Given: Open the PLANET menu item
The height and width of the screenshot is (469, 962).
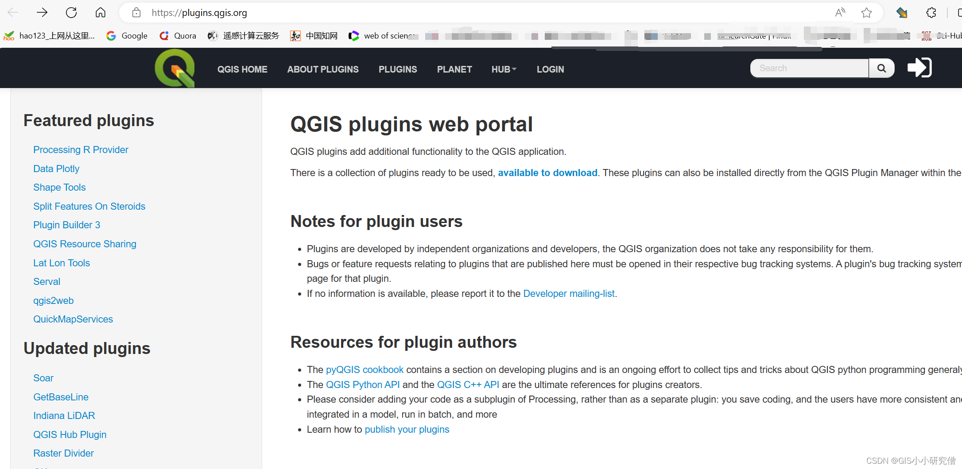Looking at the screenshot, I should [x=454, y=69].
